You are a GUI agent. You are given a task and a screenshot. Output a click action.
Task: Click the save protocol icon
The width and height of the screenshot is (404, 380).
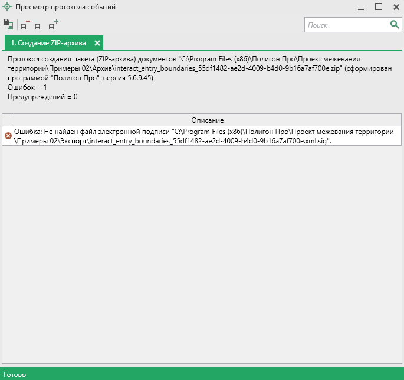tap(8, 24)
